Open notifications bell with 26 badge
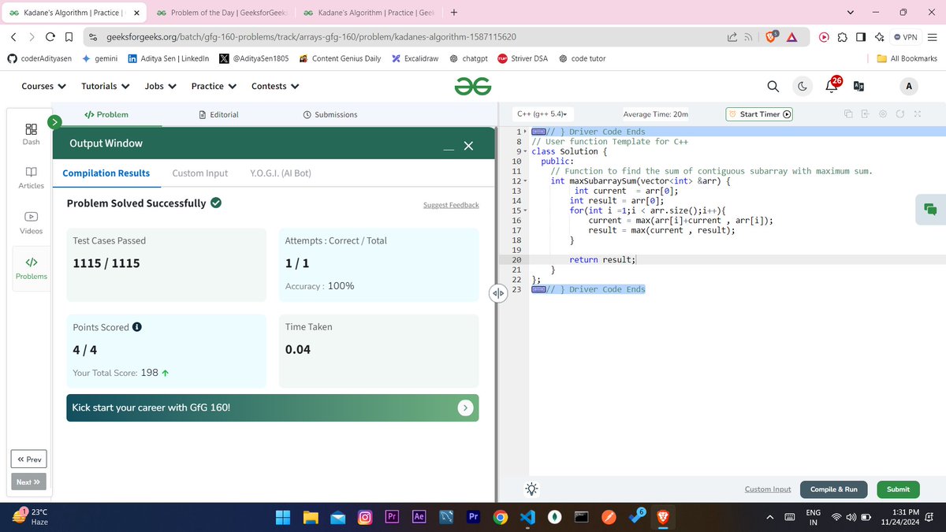946x532 pixels. pos(832,85)
